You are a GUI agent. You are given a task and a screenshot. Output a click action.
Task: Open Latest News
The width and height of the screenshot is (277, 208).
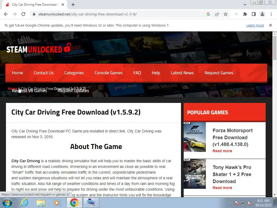pos(182,73)
